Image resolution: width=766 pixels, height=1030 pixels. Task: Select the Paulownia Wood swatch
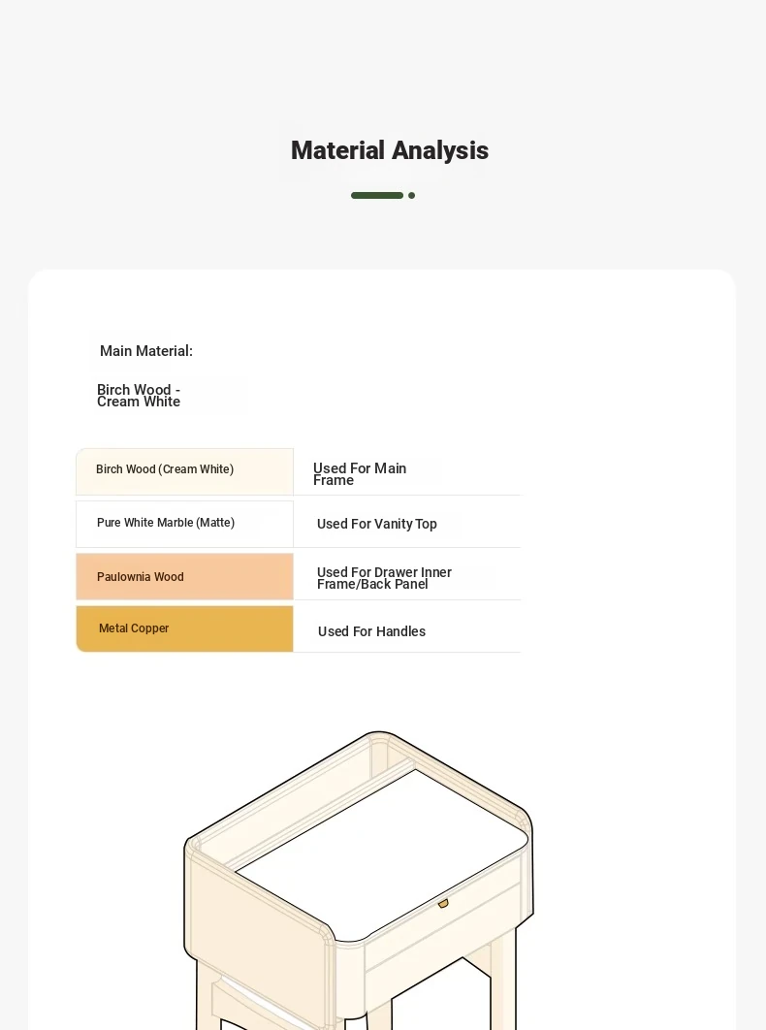click(x=184, y=576)
